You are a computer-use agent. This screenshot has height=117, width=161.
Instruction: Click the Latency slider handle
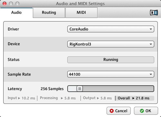(x=80, y=88)
